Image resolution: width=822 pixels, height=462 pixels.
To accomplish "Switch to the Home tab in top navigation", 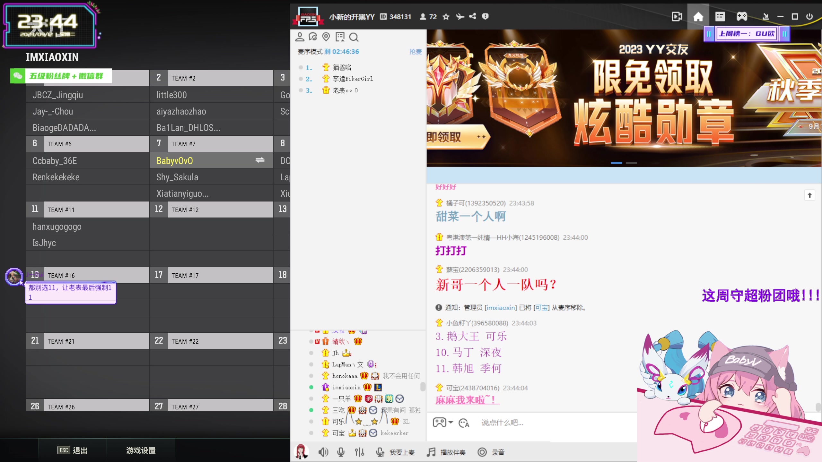I will (699, 16).
